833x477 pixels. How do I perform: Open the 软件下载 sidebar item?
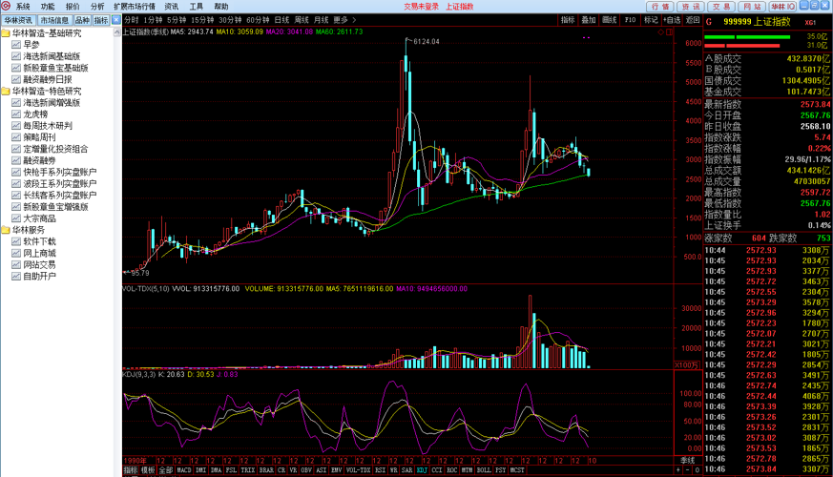(39, 241)
